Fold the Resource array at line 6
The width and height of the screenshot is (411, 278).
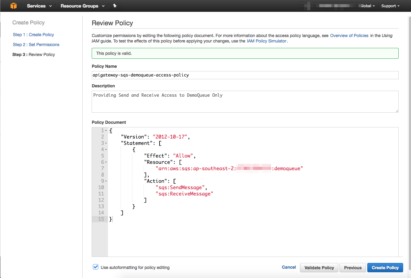tap(106, 162)
